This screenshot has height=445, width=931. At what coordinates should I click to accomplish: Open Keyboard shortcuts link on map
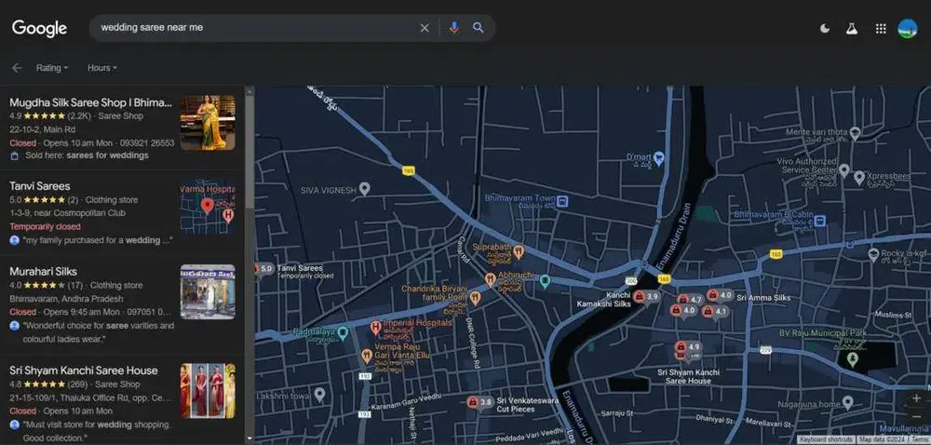point(827,439)
